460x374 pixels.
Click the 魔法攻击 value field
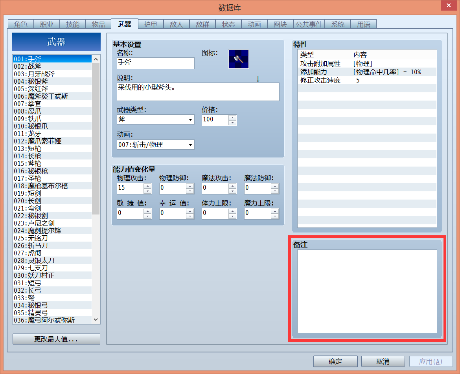(215, 189)
